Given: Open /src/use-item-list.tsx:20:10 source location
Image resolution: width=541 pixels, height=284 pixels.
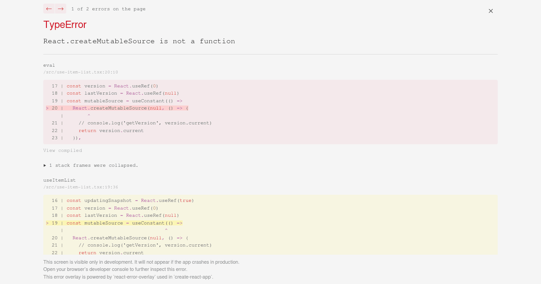Looking at the screenshot, I should coord(81,72).
